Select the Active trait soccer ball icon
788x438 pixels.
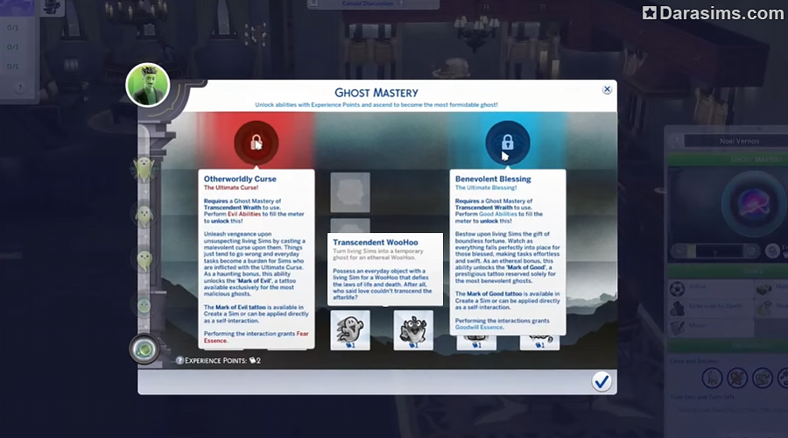[x=677, y=289]
